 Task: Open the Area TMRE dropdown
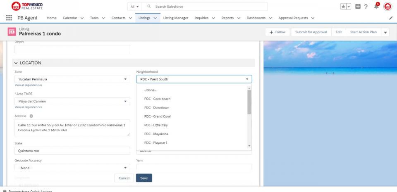(x=72, y=102)
